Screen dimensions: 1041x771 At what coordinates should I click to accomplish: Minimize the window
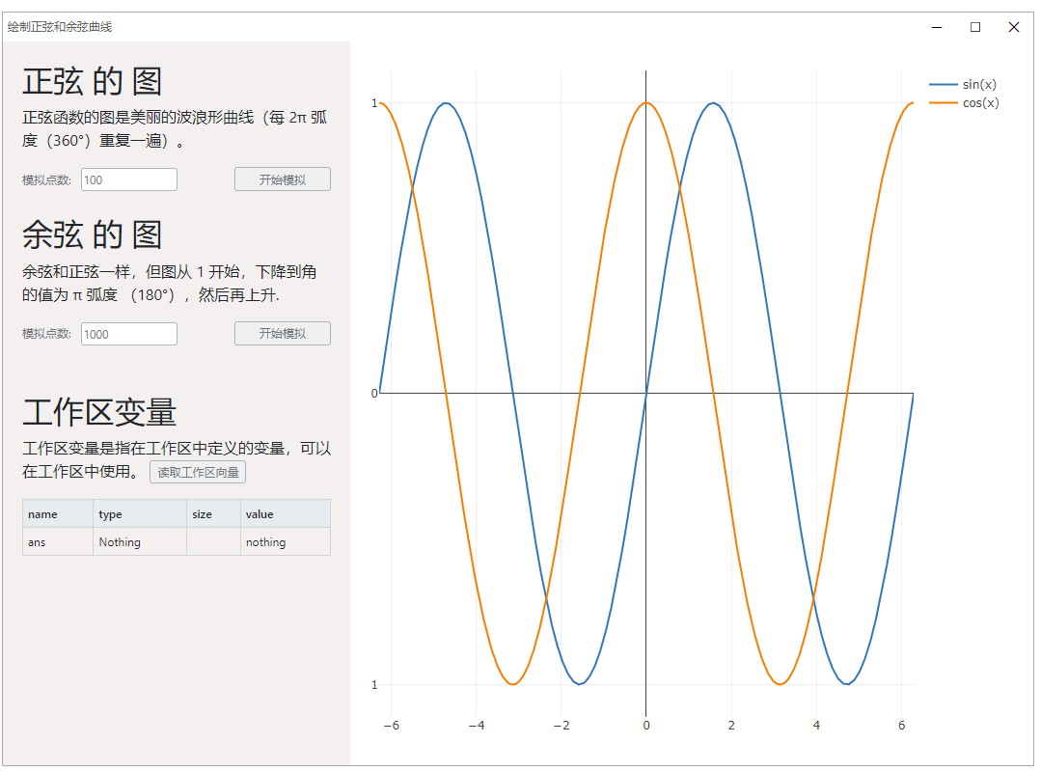937,27
